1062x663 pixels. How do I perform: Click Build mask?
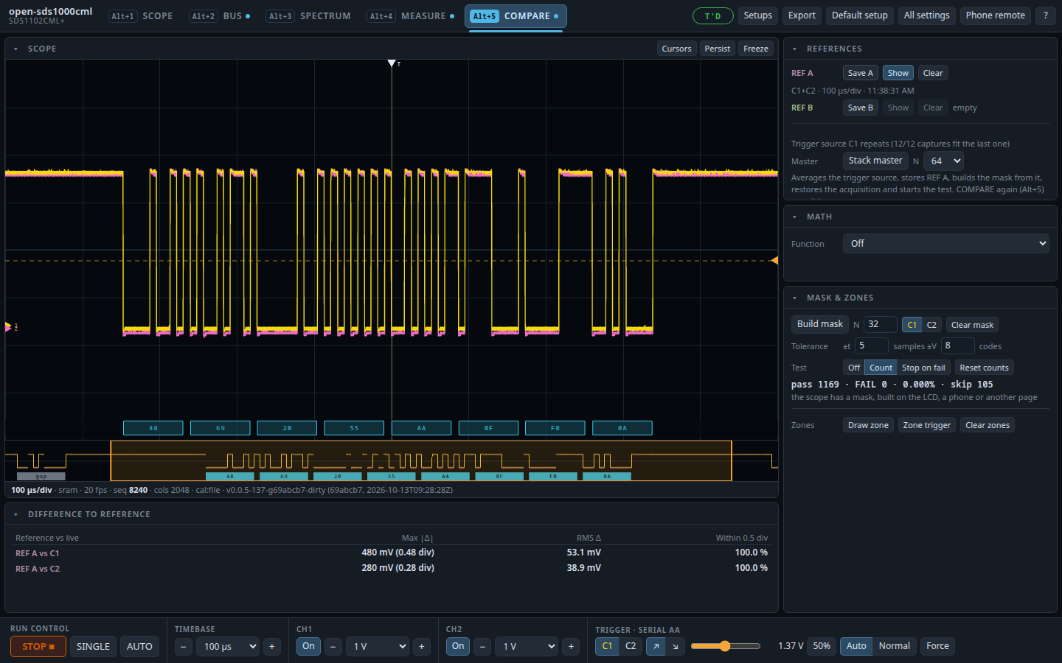pos(820,324)
